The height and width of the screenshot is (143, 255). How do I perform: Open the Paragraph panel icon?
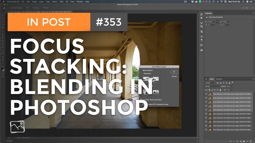201,40
